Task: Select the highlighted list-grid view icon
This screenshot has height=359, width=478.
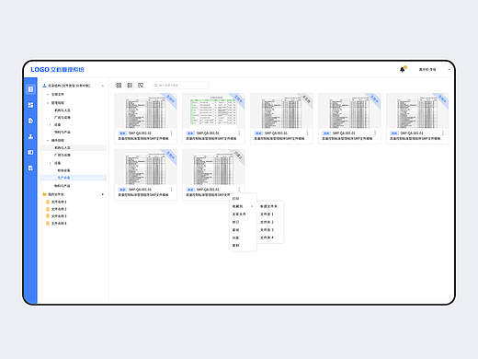Action: [x=130, y=85]
